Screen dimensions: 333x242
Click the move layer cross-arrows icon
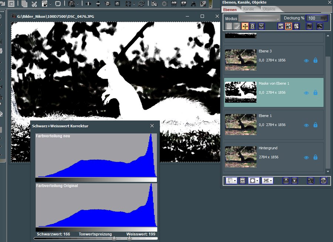pos(245,26)
